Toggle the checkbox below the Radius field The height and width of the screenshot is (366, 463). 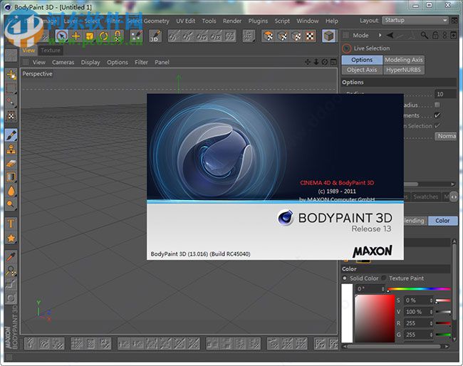(437, 105)
